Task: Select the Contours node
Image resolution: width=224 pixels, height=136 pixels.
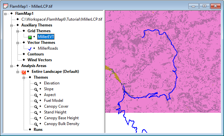Action: point(36,54)
